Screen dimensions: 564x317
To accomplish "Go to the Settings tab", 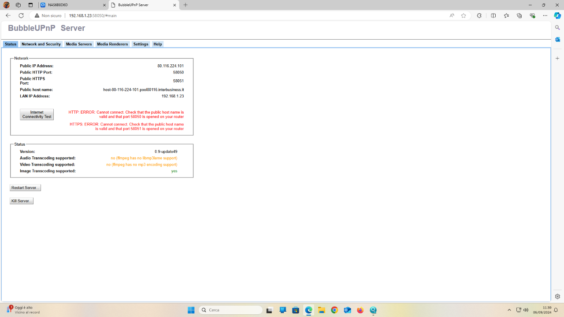I will pyautogui.click(x=141, y=44).
